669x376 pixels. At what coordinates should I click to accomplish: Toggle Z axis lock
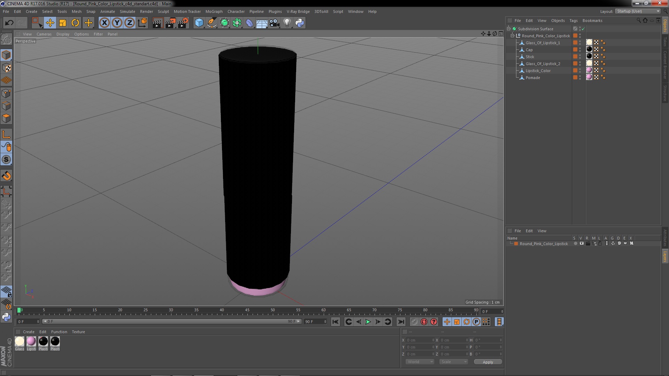point(130,23)
